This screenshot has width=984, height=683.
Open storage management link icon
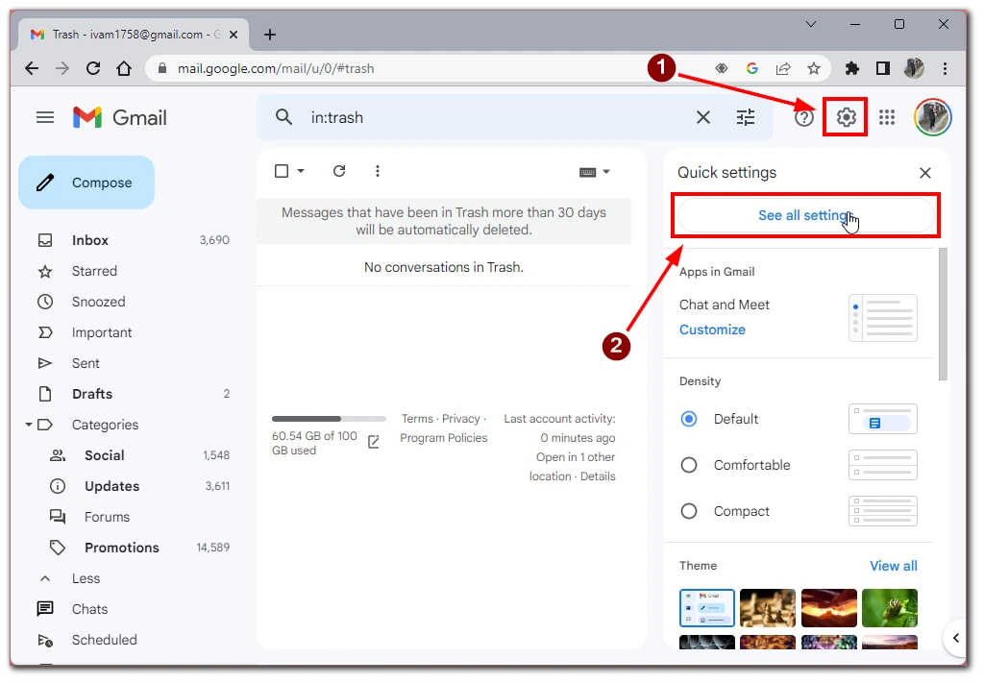pyautogui.click(x=374, y=442)
